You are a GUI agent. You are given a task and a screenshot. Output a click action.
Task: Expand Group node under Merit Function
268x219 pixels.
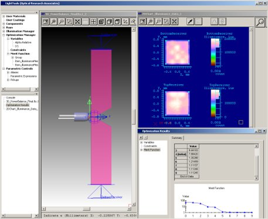point(13,58)
